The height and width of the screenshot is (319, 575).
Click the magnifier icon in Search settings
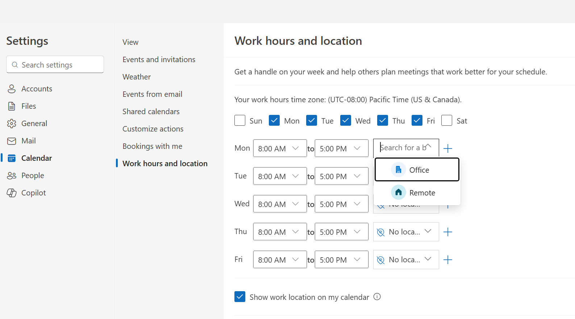click(15, 65)
